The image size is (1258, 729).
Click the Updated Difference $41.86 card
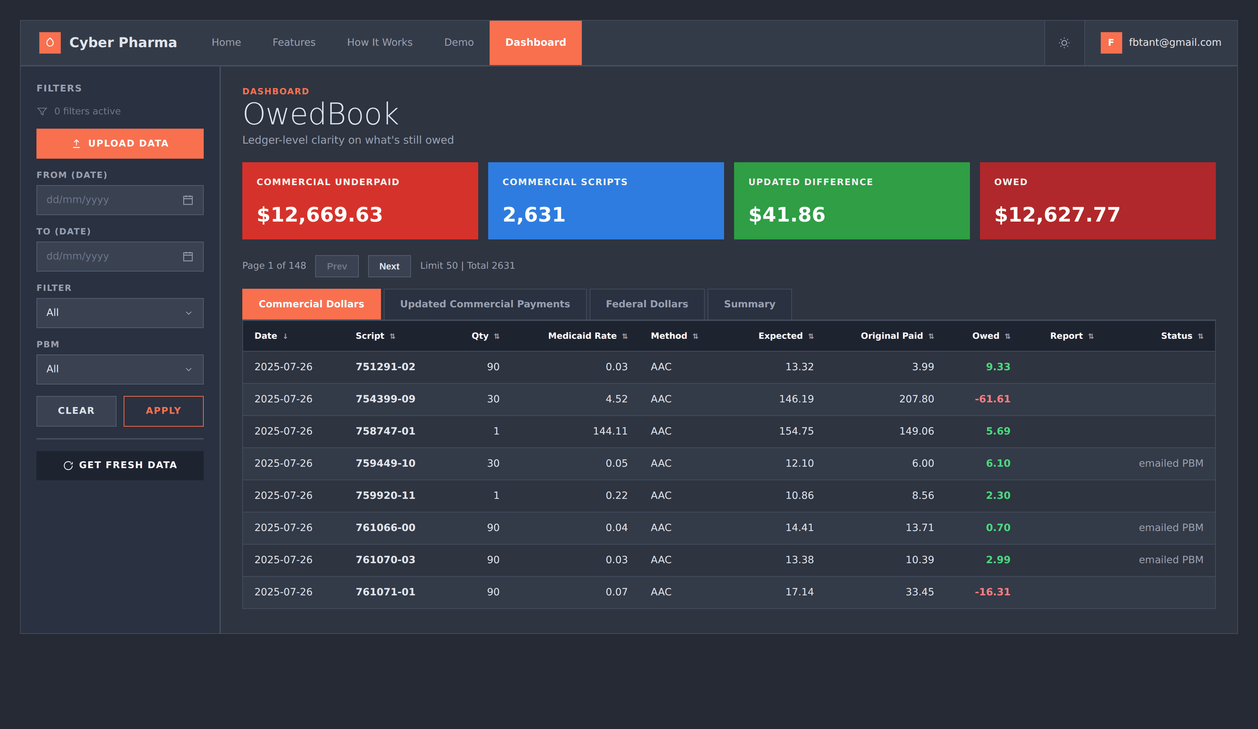[852, 201]
